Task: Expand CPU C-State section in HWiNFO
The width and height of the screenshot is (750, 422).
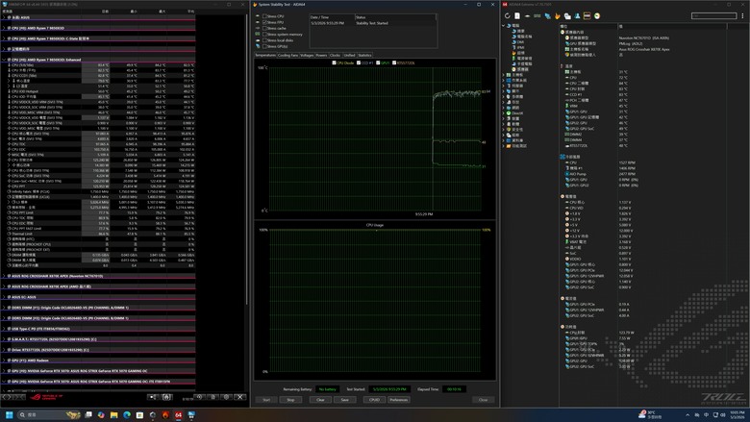Action: [x=4, y=38]
